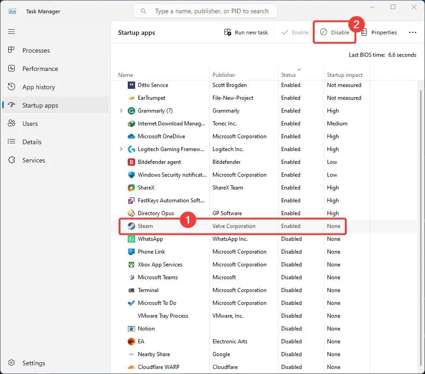Click Tonec Inc. publisher cell

[225, 124]
